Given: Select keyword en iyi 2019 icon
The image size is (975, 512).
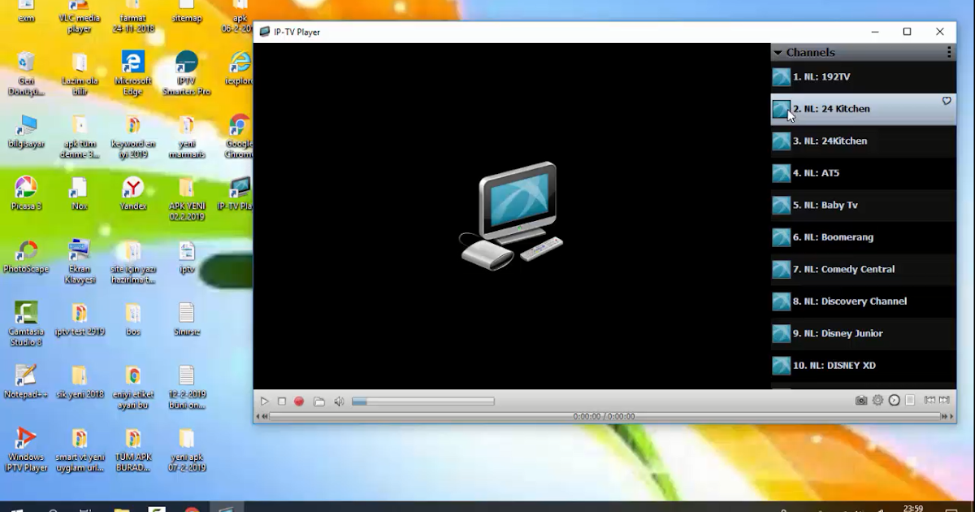Looking at the screenshot, I should [133, 137].
